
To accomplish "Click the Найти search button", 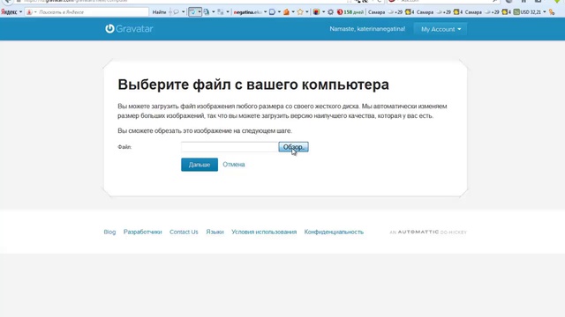I will pos(159,12).
